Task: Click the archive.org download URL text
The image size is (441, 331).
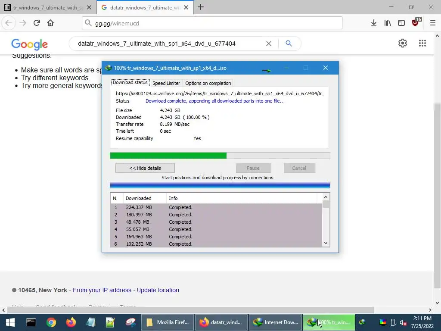Action: [x=220, y=94]
